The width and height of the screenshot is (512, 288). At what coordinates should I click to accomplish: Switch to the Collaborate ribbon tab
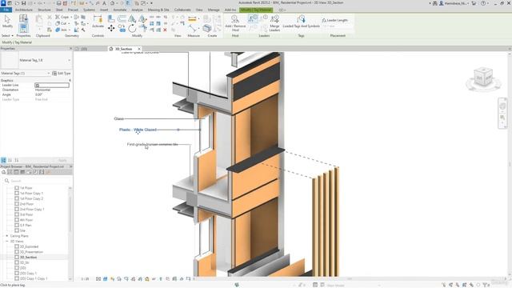pos(182,10)
